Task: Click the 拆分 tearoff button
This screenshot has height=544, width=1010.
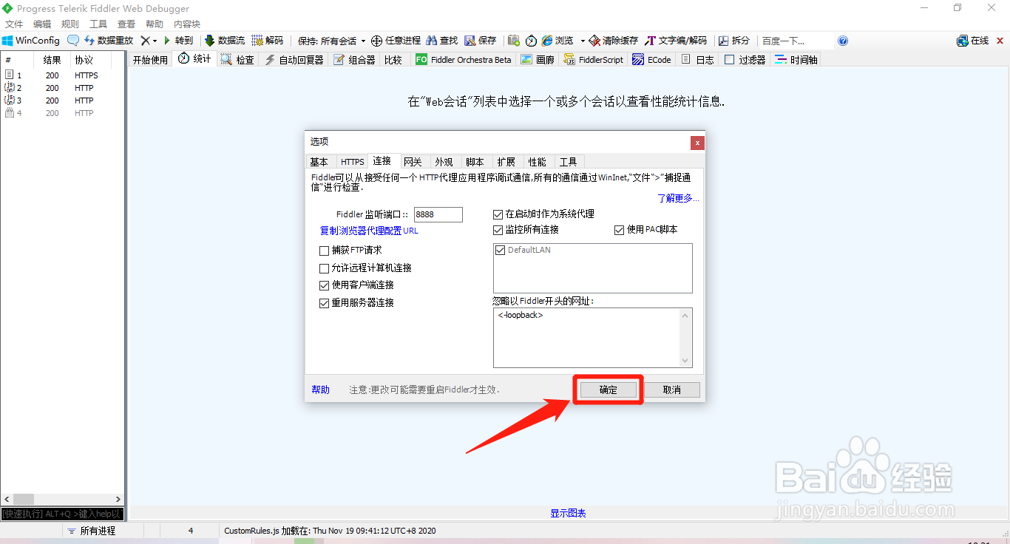Action: [x=734, y=41]
